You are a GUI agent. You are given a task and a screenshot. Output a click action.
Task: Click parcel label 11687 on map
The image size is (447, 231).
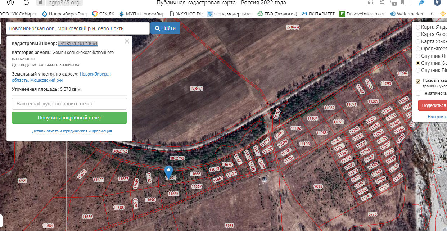[x=123, y=179]
